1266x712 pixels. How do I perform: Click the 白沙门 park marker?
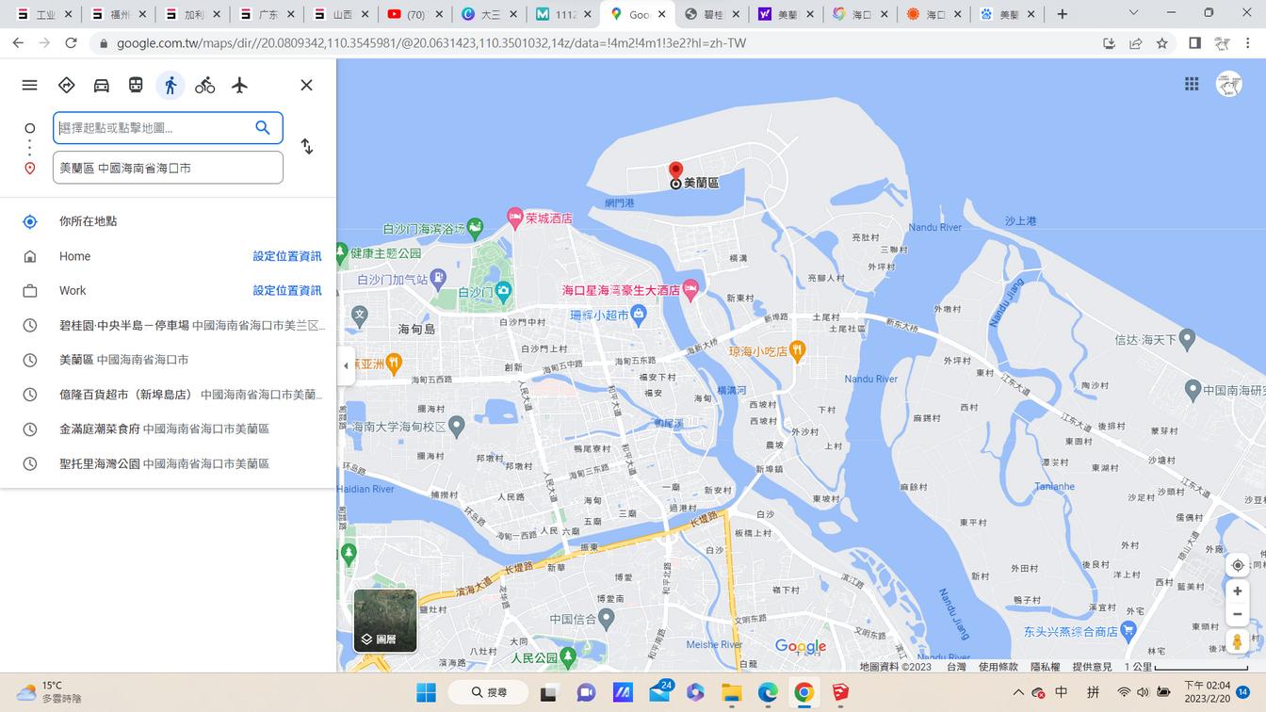(x=503, y=293)
